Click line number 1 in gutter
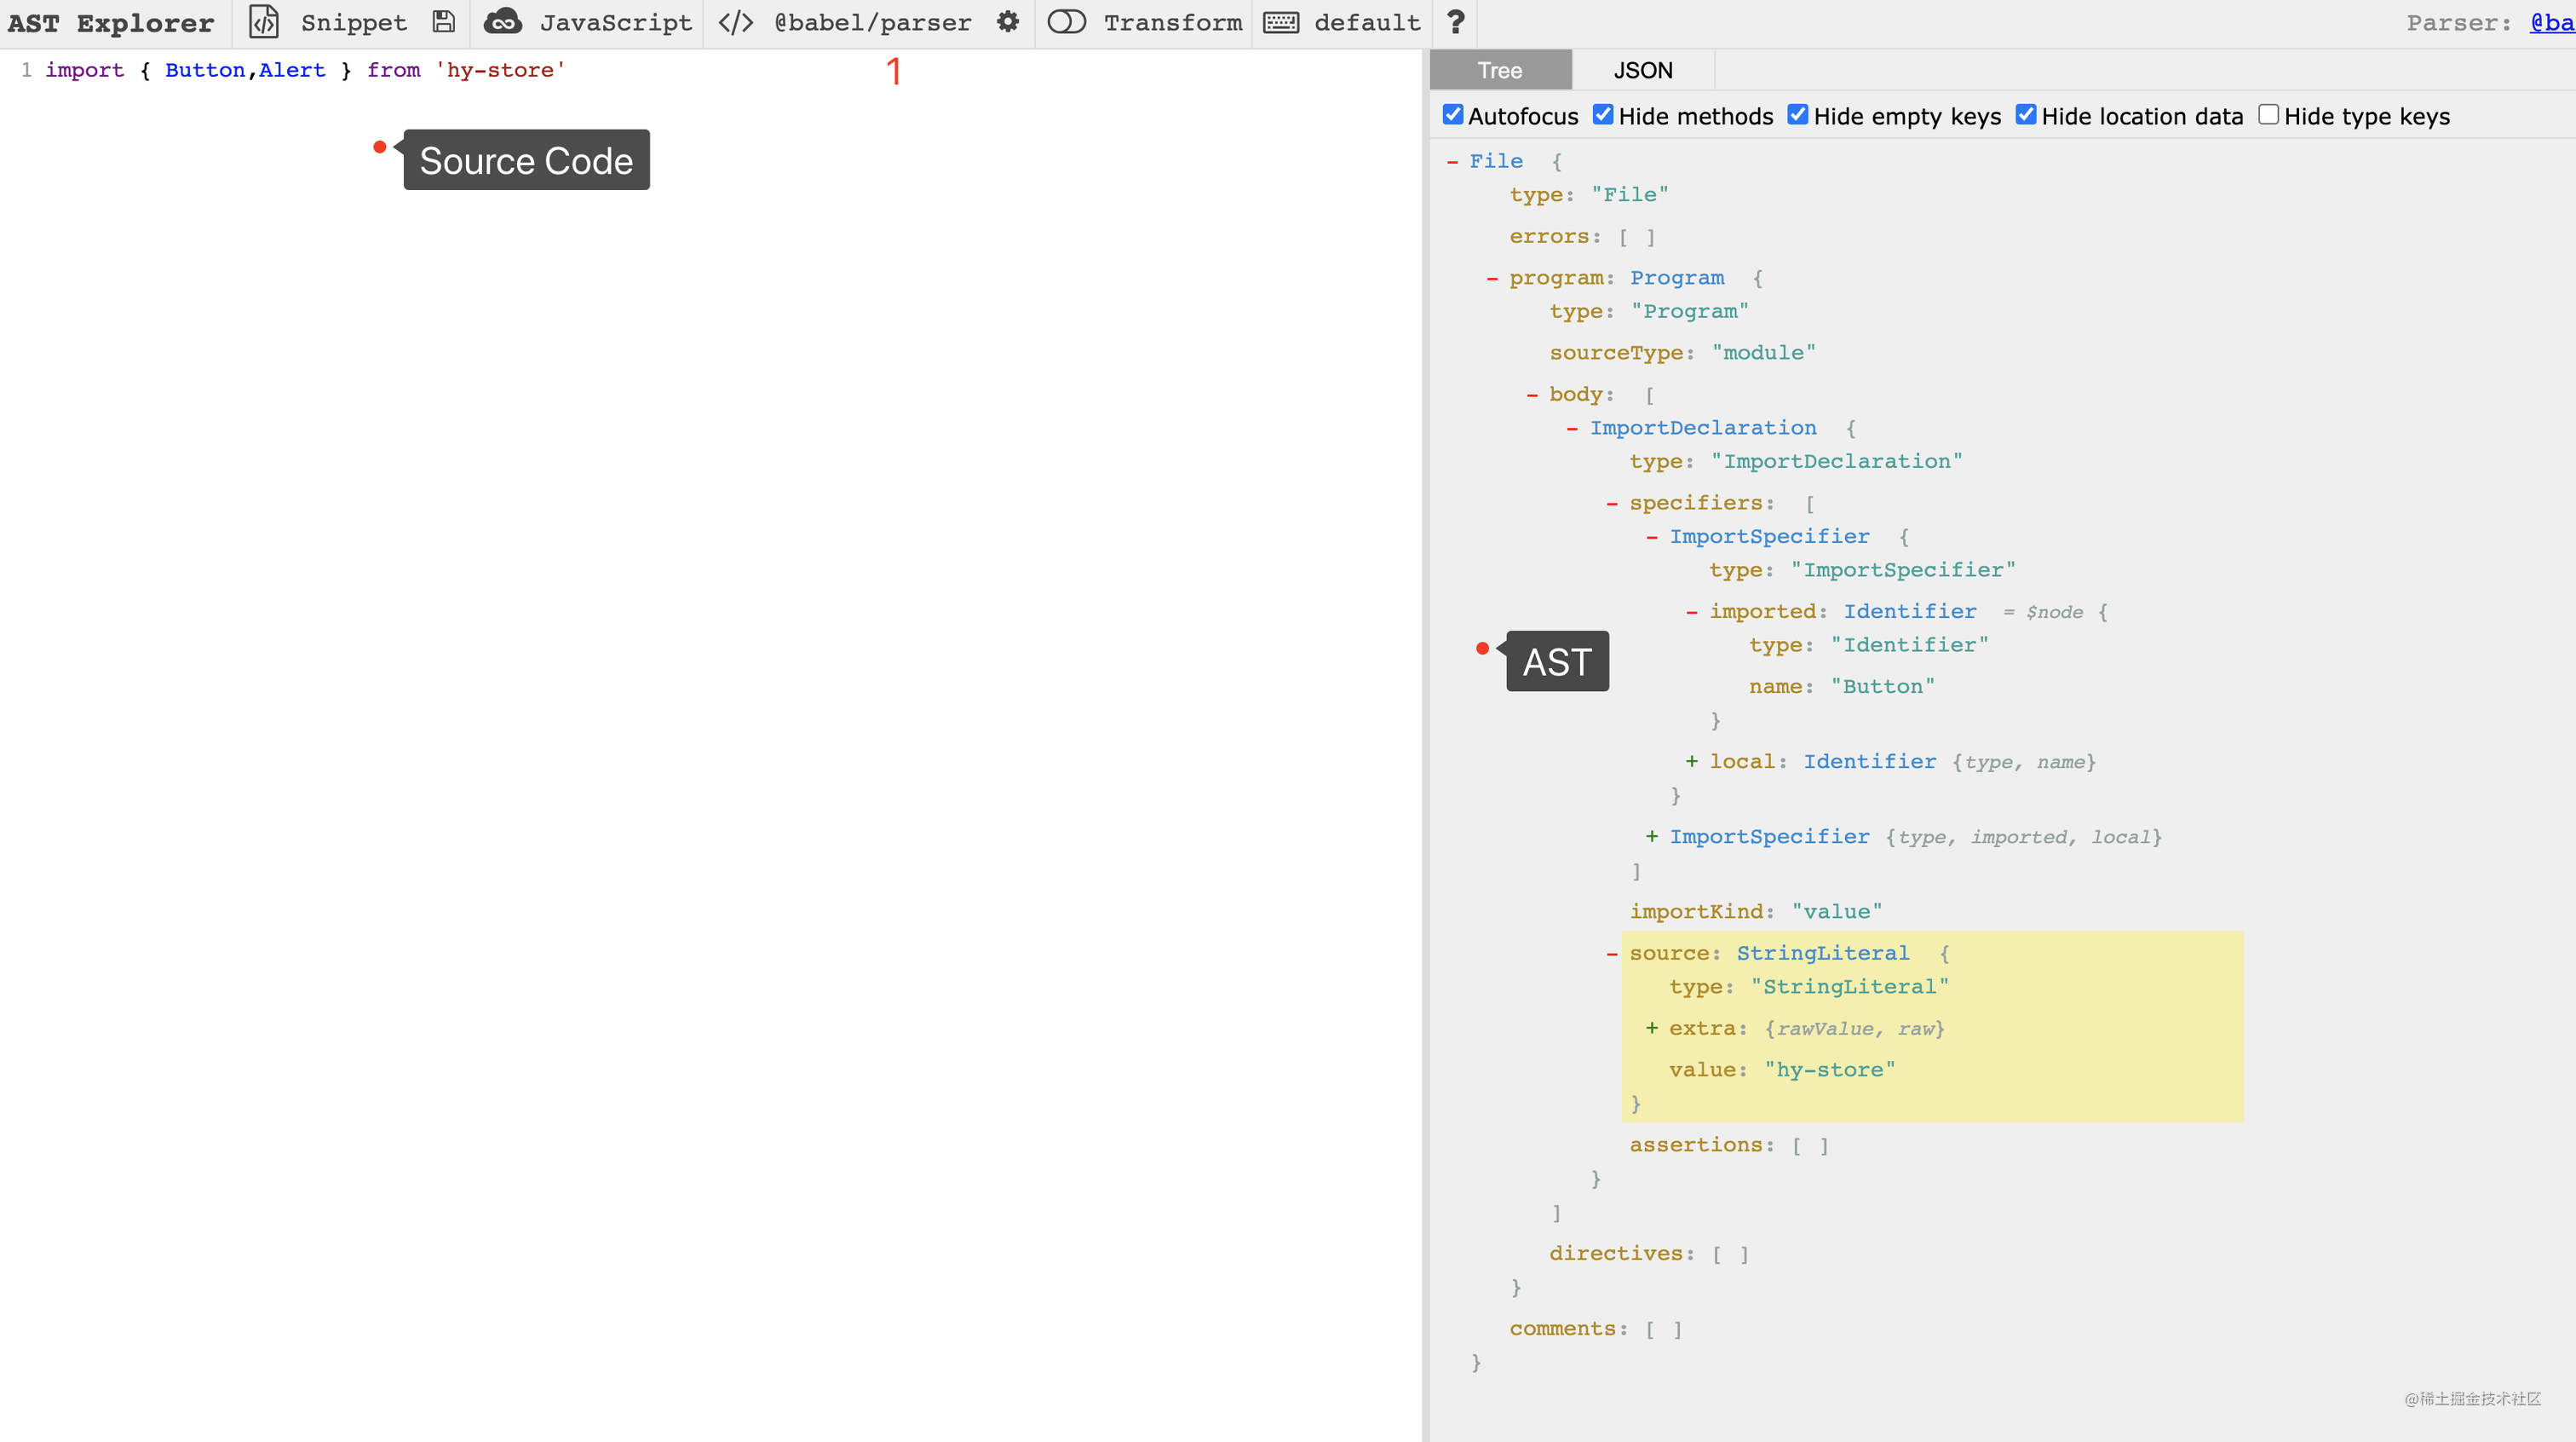The height and width of the screenshot is (1442, 2576). [26, 70]
